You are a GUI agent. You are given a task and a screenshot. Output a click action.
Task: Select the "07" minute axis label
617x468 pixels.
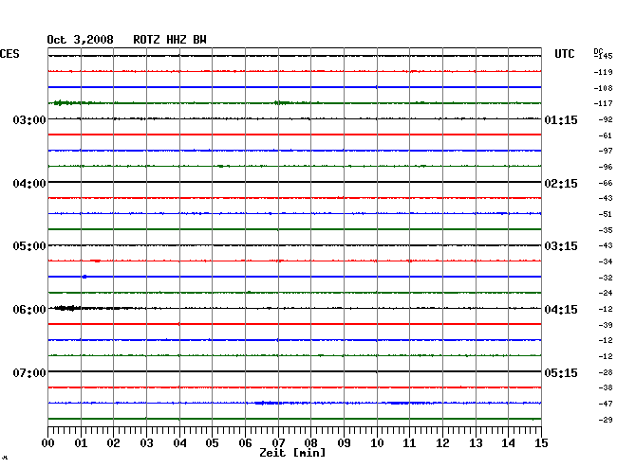(x=278, y=443)
